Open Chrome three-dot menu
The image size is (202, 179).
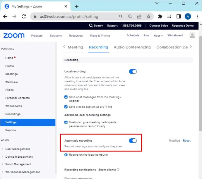click(197, 16)
